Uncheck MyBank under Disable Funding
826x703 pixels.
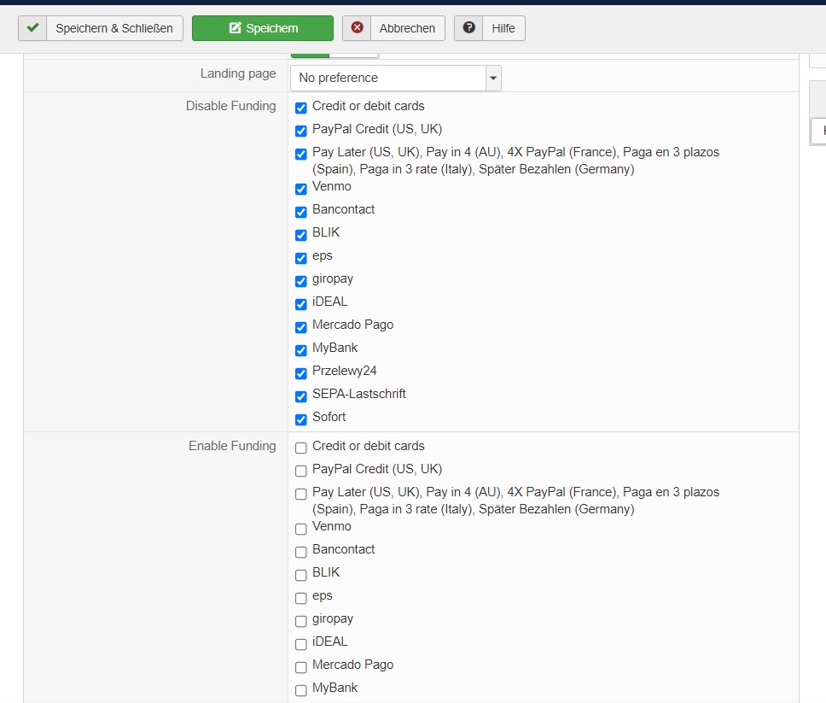click(x=301, y=350)
